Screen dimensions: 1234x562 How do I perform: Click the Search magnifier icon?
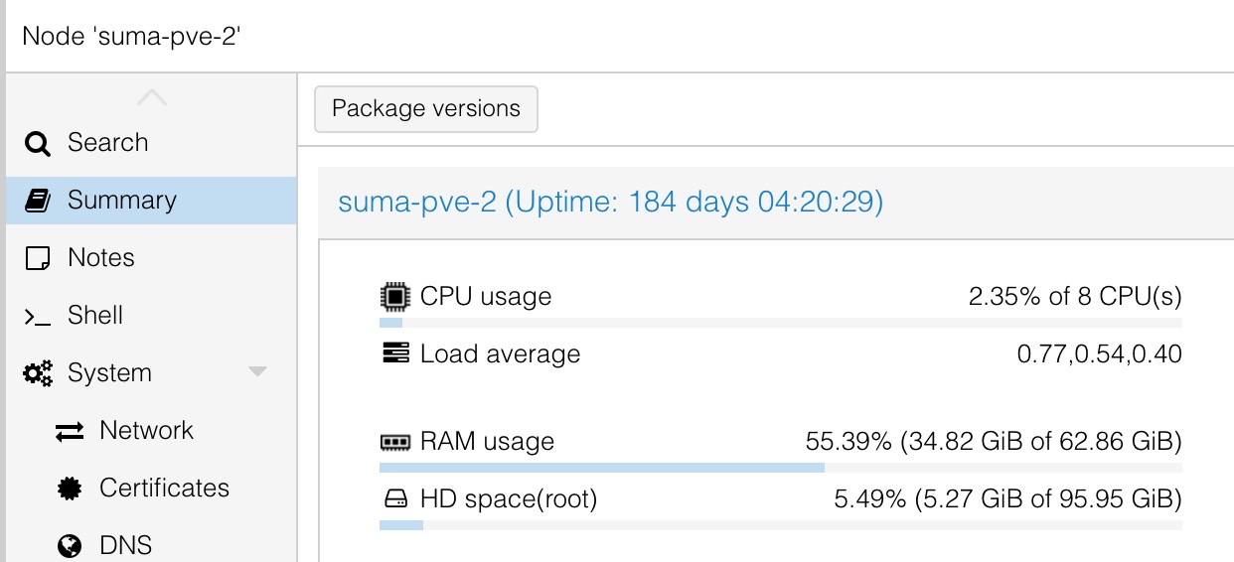[38, 144]
